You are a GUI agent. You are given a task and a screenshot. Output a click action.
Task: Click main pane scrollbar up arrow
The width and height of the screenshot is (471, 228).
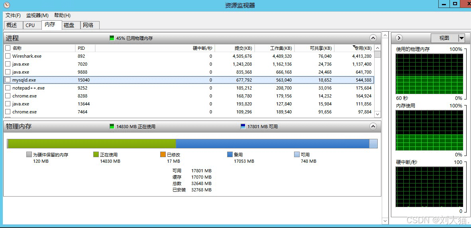[x=385, y=35]
